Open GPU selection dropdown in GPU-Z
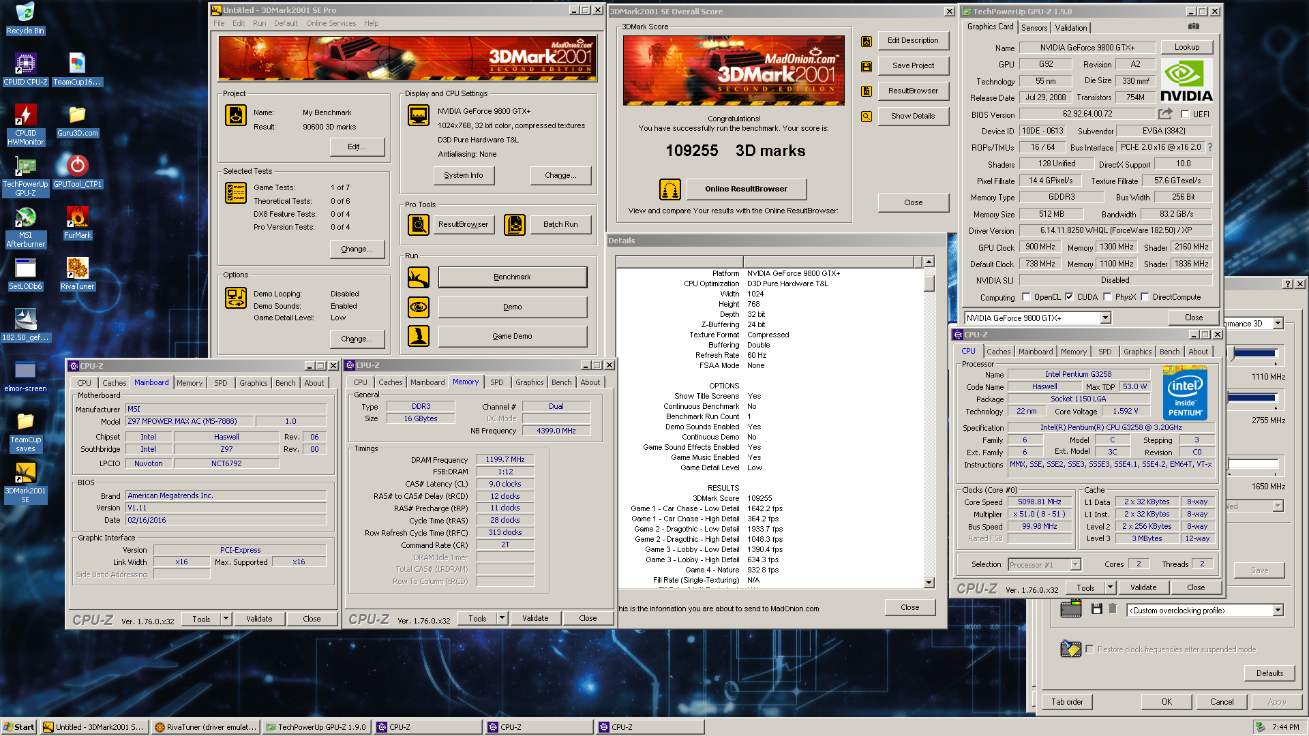This screenshot has height=736, width=1309. click(1105, 318)
